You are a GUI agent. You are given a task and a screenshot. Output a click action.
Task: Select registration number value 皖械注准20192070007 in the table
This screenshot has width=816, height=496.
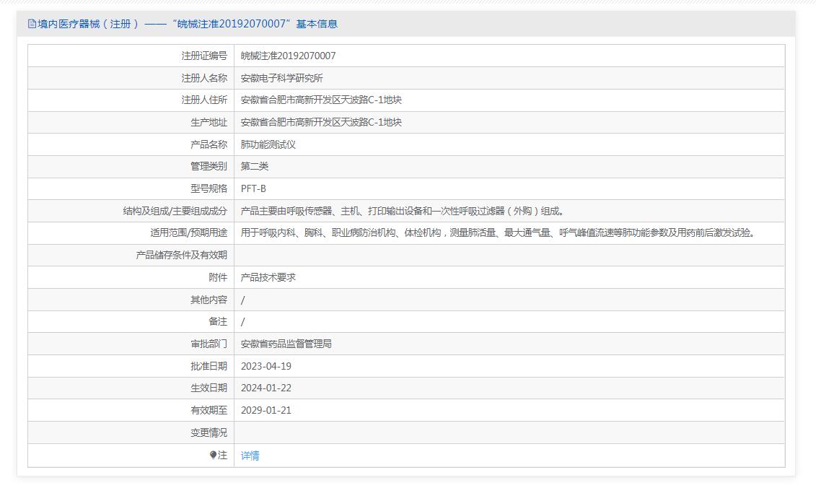289,56
